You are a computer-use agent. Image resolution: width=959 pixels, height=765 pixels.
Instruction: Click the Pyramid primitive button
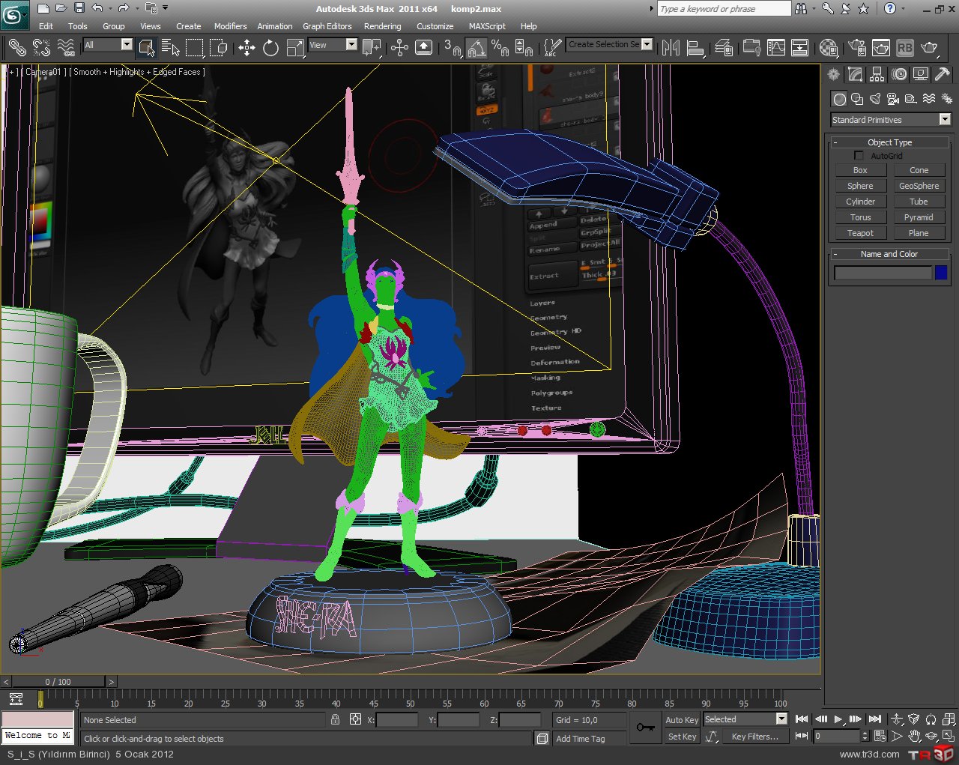pos(919,217)
